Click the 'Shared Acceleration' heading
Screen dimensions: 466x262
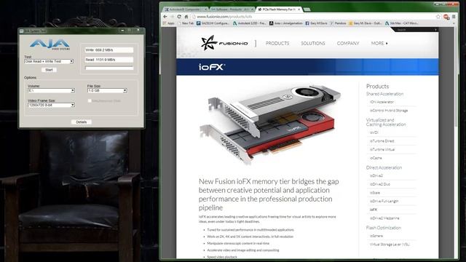[384, 94]
